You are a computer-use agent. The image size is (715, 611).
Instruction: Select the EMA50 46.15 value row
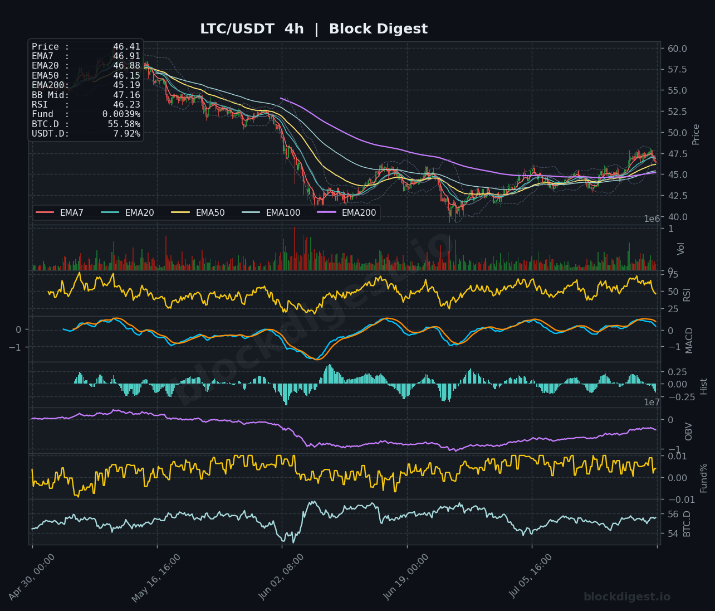pos(86,76)
